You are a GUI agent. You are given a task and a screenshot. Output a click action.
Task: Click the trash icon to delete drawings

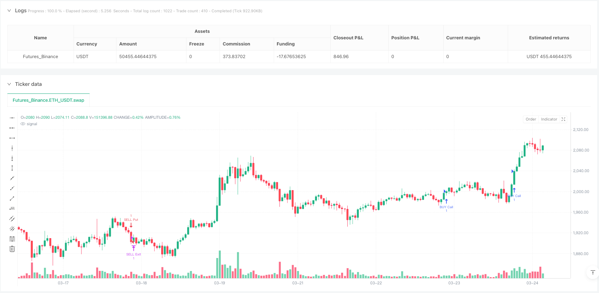pos(12,249)
